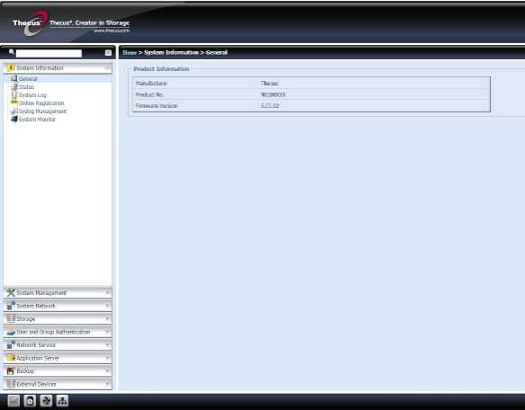Open System Monitor
Image resolution: width=525 pixels, height=410 pixels.
pyautogui.click(x=37, y=120)
